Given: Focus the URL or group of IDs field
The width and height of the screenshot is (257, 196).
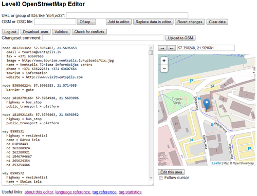Looking at the screenshot, I should pyautogui.click(x=127, y=15).
